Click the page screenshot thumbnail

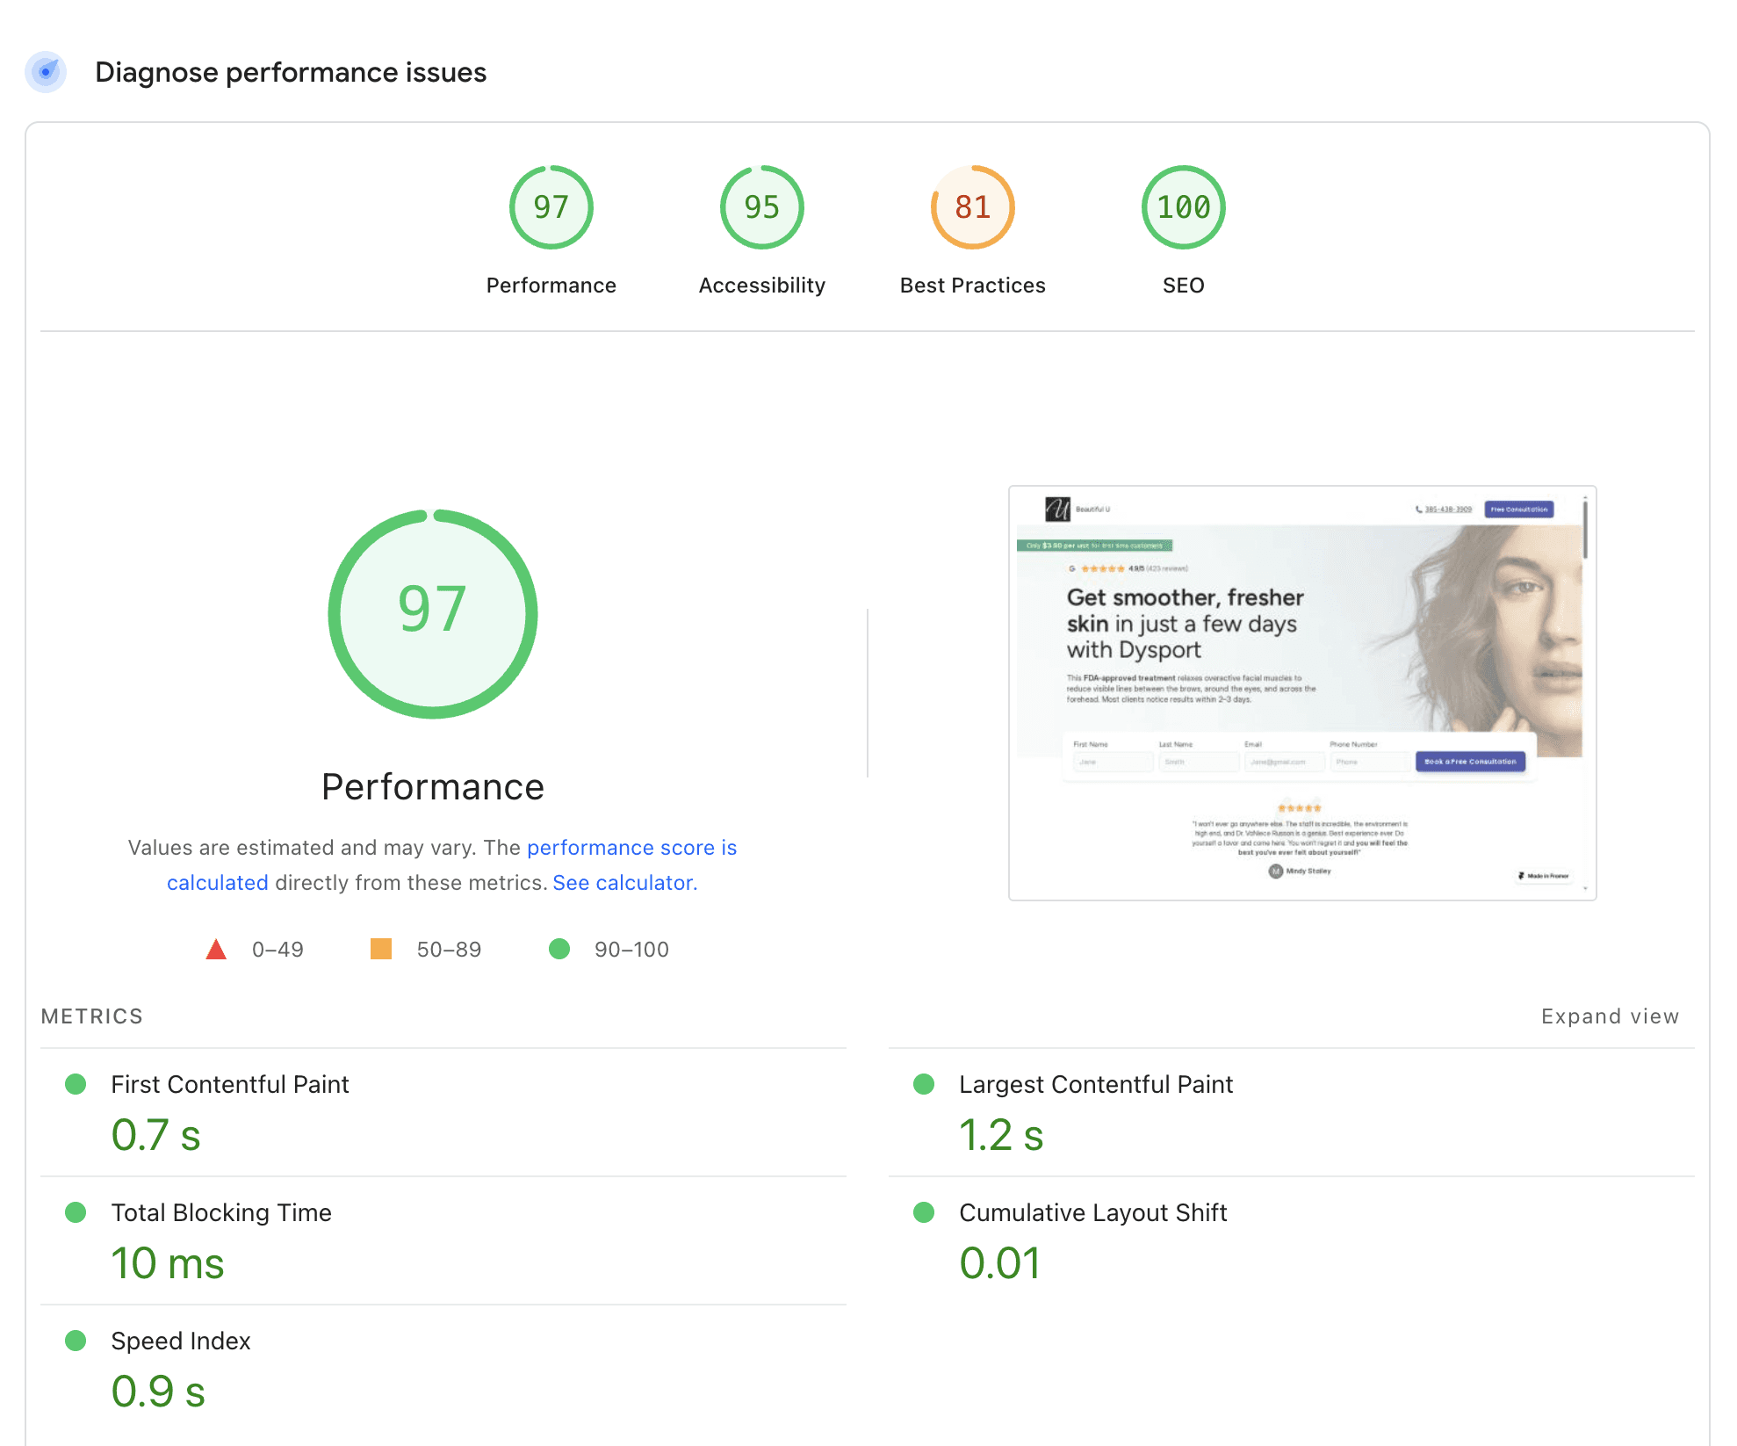pos(1301,692)
